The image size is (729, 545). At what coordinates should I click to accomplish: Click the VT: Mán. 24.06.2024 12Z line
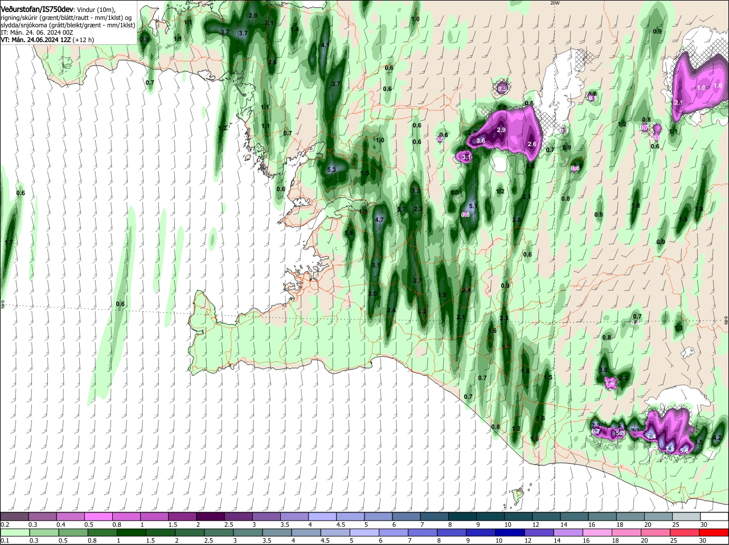[x=35, y=40]
